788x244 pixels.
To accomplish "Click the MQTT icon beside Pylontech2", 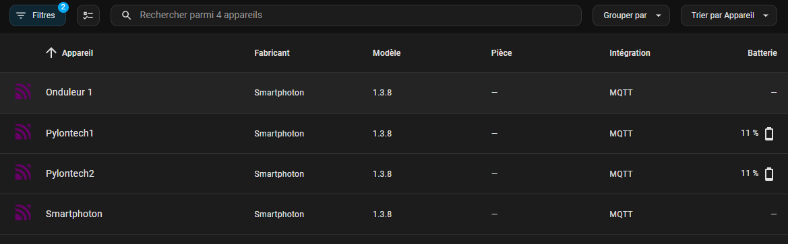I will tap(23, 173).
